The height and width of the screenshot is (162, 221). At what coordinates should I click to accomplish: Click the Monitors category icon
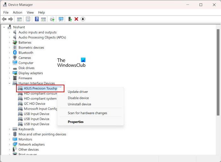(x=15, y=139)
